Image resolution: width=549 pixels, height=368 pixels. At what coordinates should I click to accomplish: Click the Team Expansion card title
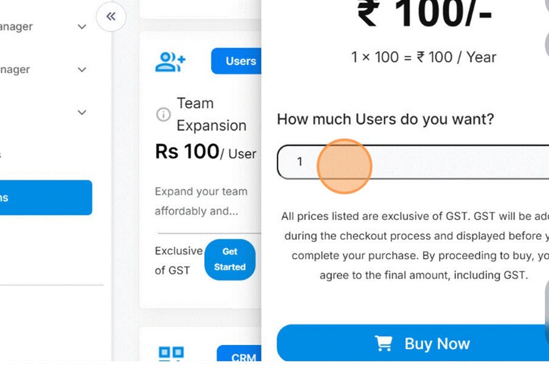pos(211,114)
